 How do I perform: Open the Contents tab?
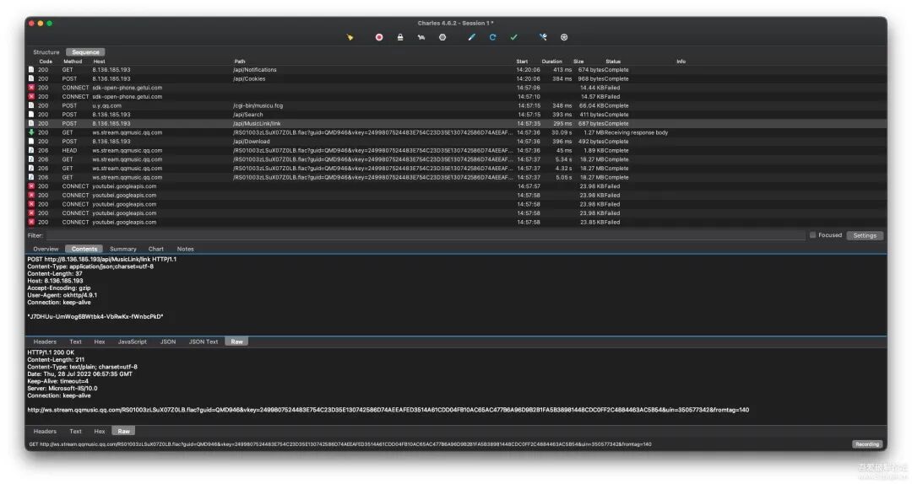tap(84, 249)
